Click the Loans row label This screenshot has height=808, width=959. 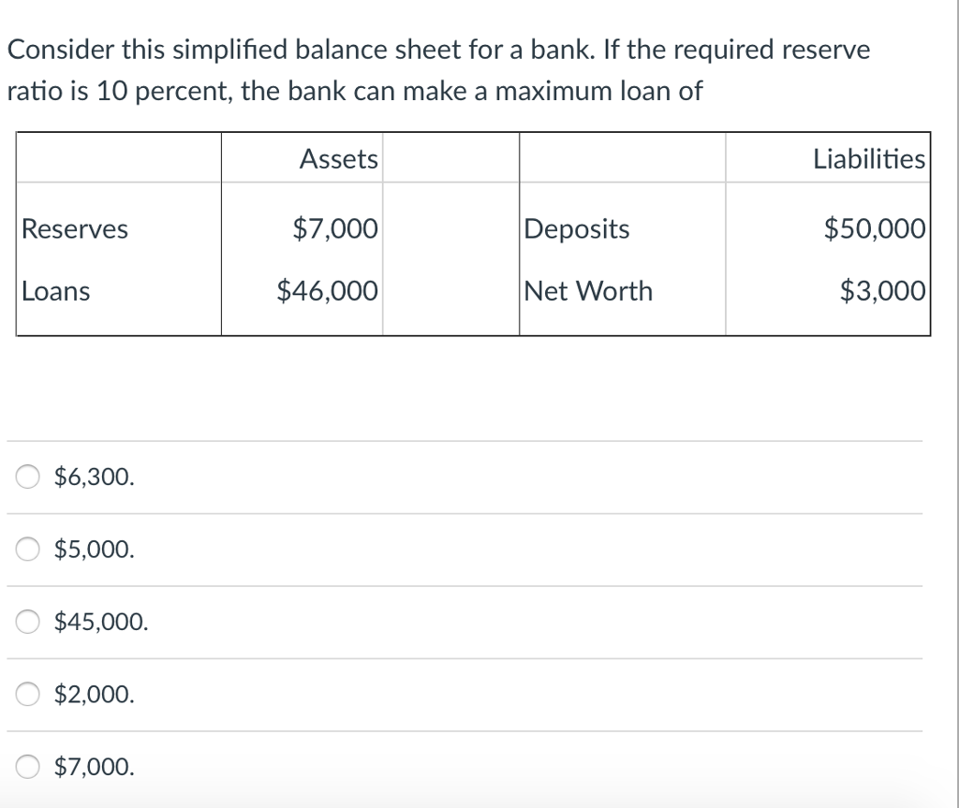pos(54,291)
